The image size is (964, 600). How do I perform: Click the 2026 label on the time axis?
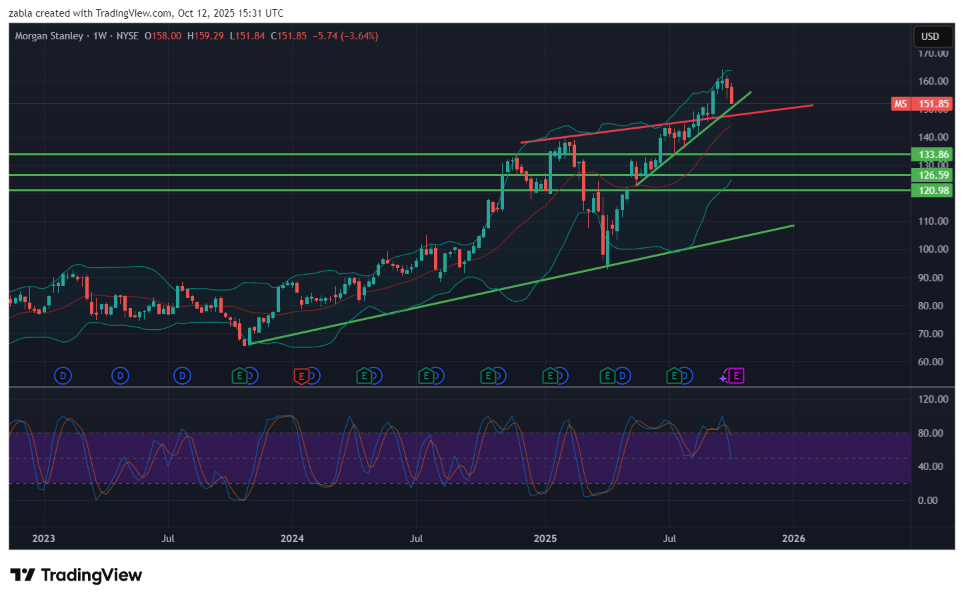[793, 539]
